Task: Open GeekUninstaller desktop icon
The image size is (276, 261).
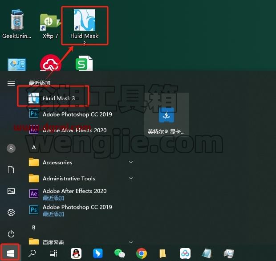Action: pos(17,24)
